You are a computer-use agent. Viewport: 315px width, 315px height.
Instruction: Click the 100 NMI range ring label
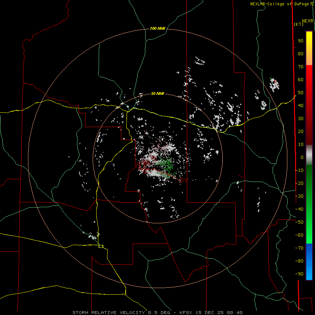(157, 29)
